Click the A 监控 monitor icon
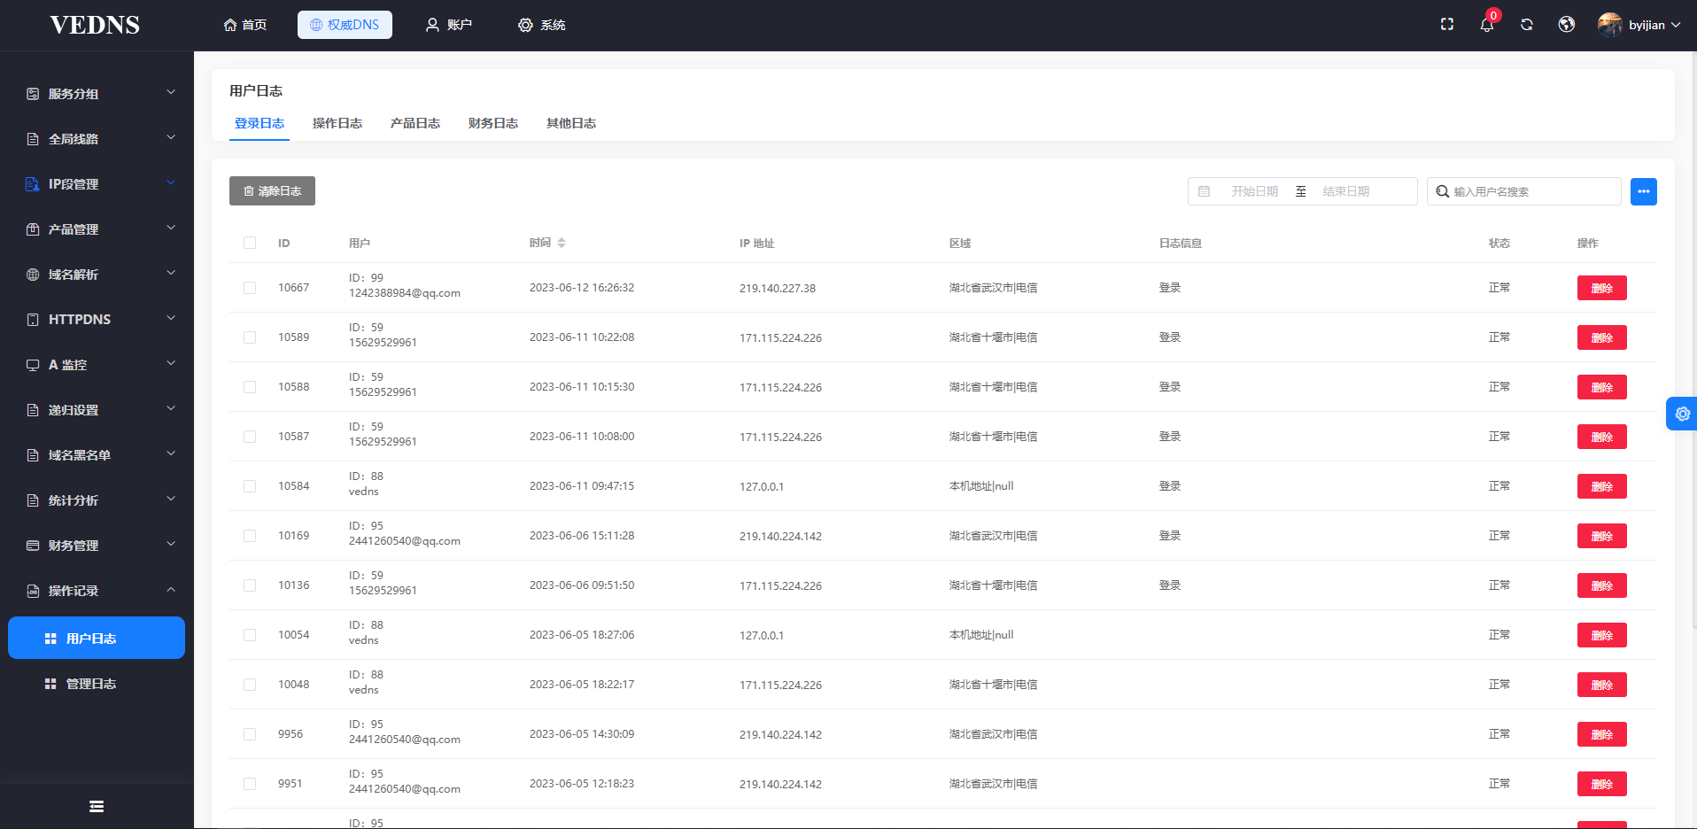 pos(33,365)
